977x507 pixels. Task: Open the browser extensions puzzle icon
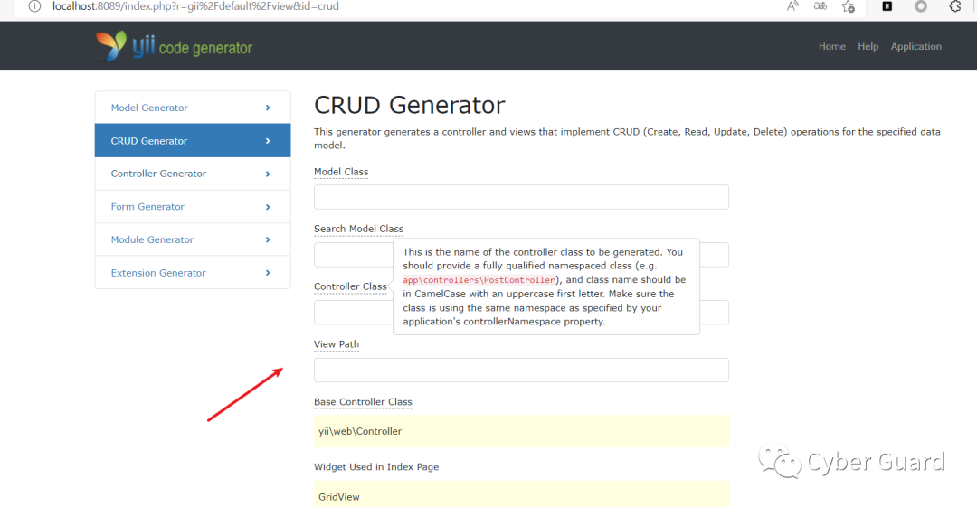pyautogui.click(x=954, y=6)
